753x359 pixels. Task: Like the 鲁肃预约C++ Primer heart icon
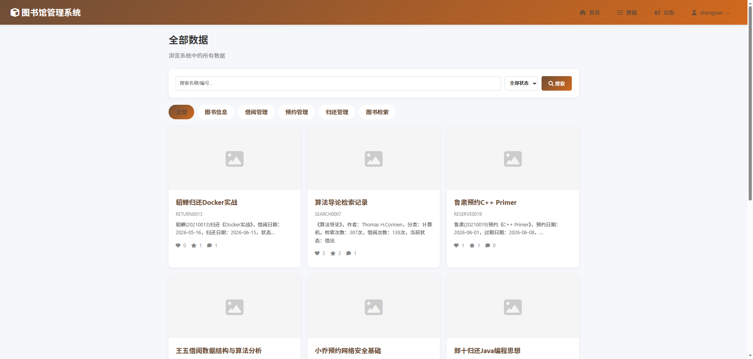point(456,246)
